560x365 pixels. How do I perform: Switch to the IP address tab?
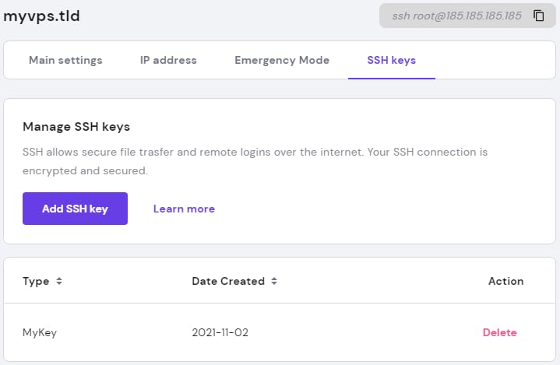[168, 60]
